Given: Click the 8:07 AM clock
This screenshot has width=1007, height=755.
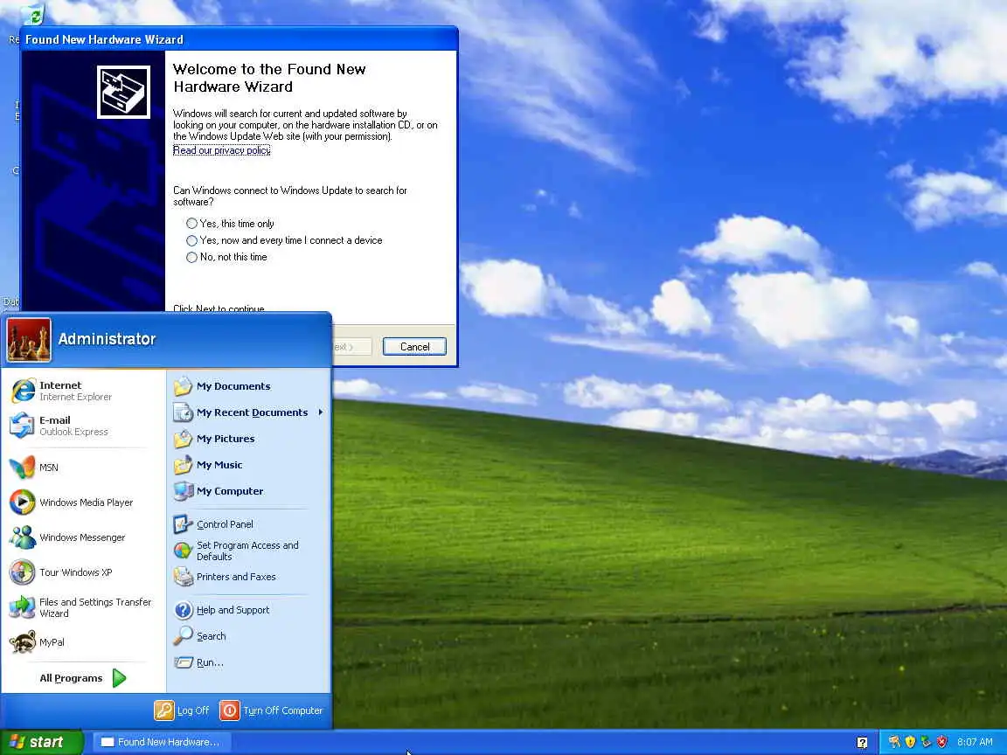Looking at the screenshot, I should (975, 742).
